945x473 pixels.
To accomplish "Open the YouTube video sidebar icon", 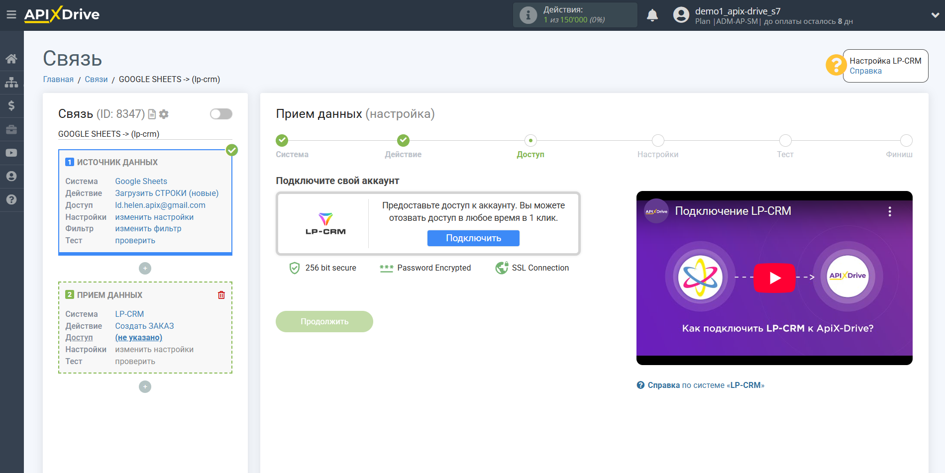I will pos(11,153).
